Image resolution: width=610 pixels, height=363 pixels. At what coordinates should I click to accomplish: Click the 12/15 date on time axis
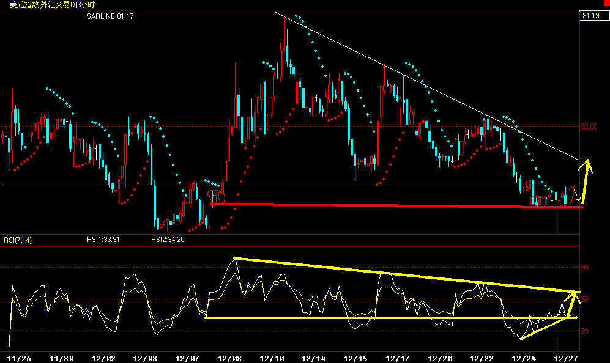point(355,358)
